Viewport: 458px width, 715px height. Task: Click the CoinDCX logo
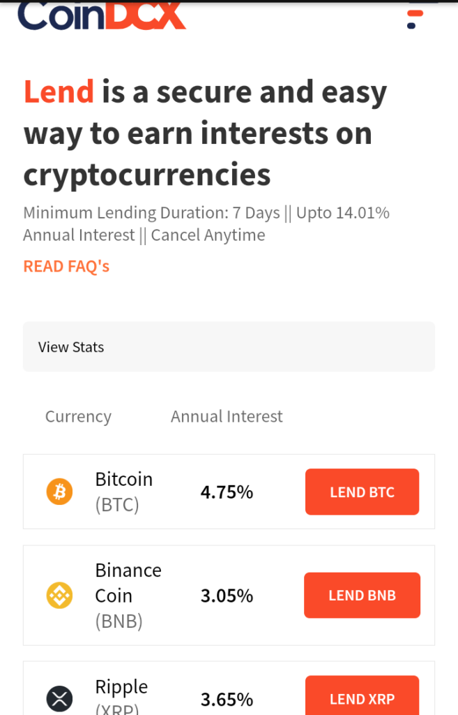coord(102,15)
